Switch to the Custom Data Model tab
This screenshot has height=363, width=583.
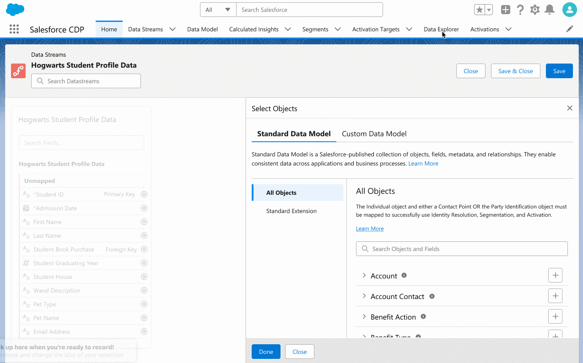pyautogui.click(x=374, y=134)
